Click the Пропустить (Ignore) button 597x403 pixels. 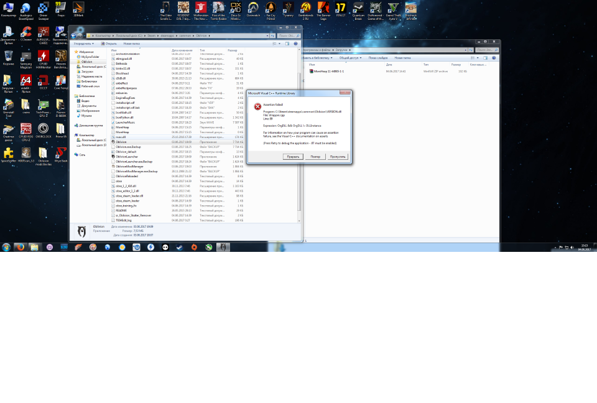pyautogui.click(x=338, y=157)
